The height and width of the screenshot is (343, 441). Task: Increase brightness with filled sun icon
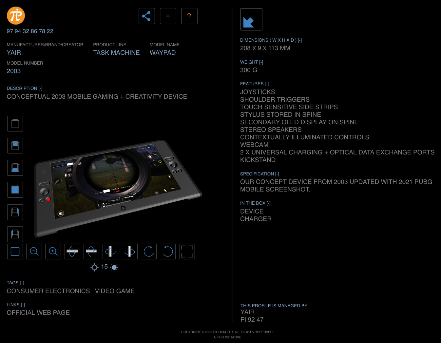point(114,267)
